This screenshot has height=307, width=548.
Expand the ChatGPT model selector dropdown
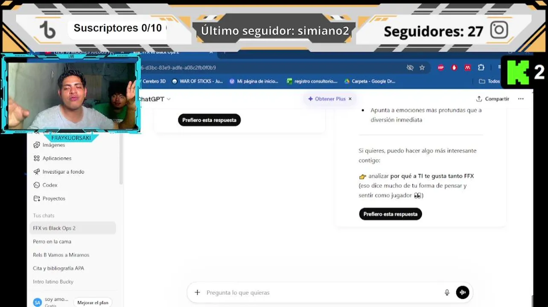click(x=154, y=99)
